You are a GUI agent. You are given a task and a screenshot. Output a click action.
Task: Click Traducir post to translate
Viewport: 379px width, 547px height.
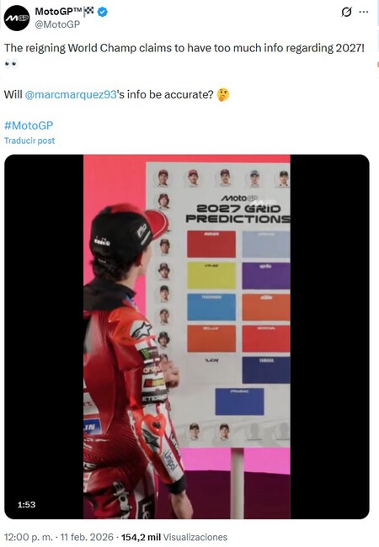click(29, 141)
